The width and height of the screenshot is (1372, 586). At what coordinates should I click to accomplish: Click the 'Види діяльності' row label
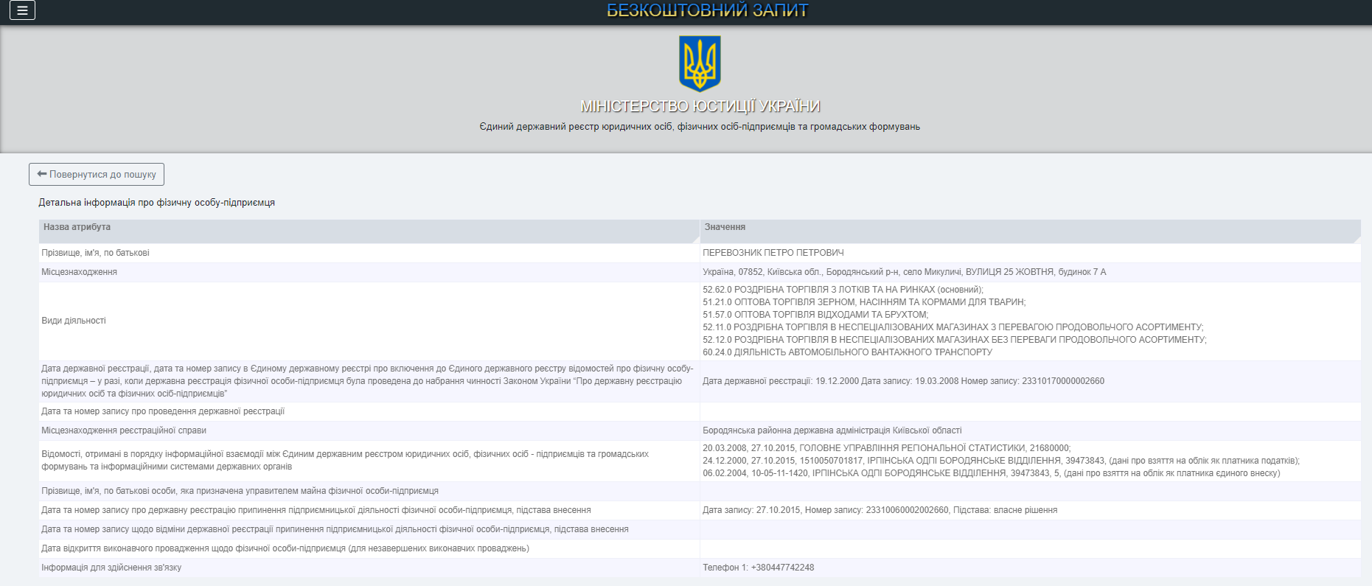74,321
